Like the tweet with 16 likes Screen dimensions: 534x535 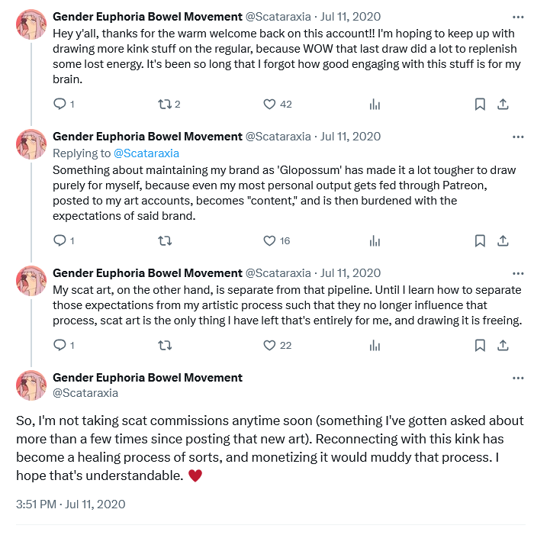(269, 241)
